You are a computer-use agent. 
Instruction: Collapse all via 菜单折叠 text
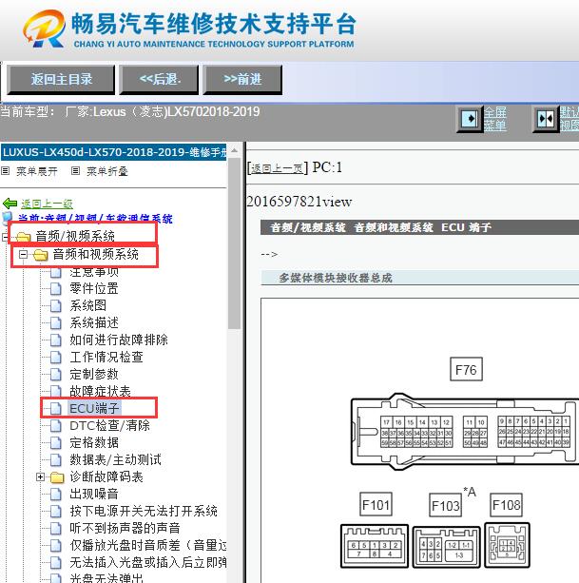[107, 171]
